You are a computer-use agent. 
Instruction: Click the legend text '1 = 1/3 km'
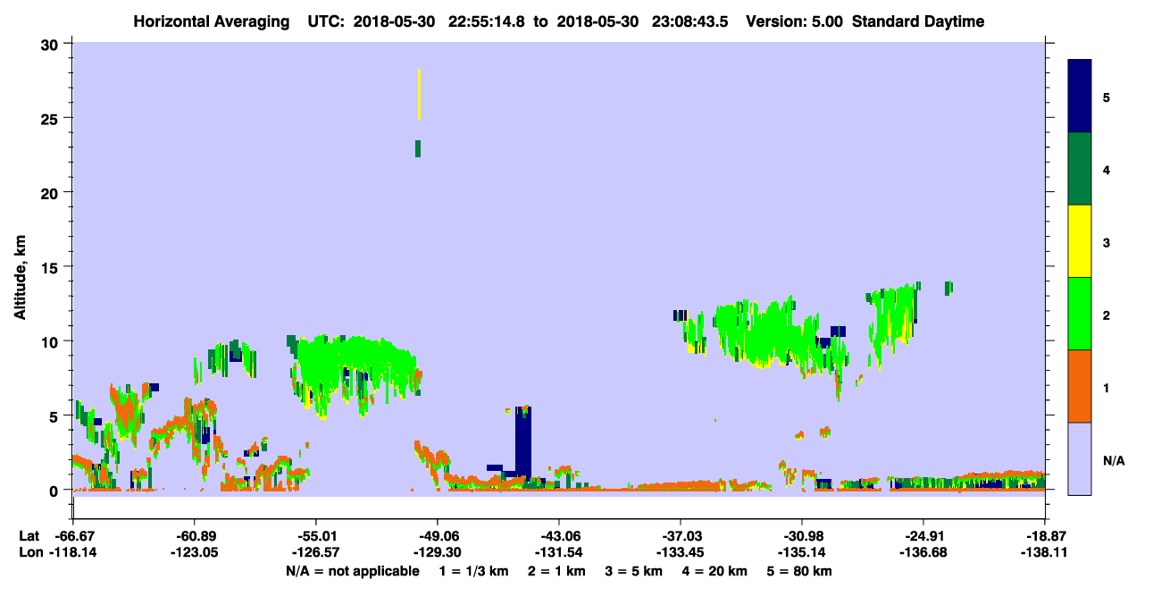coord(472,571)
